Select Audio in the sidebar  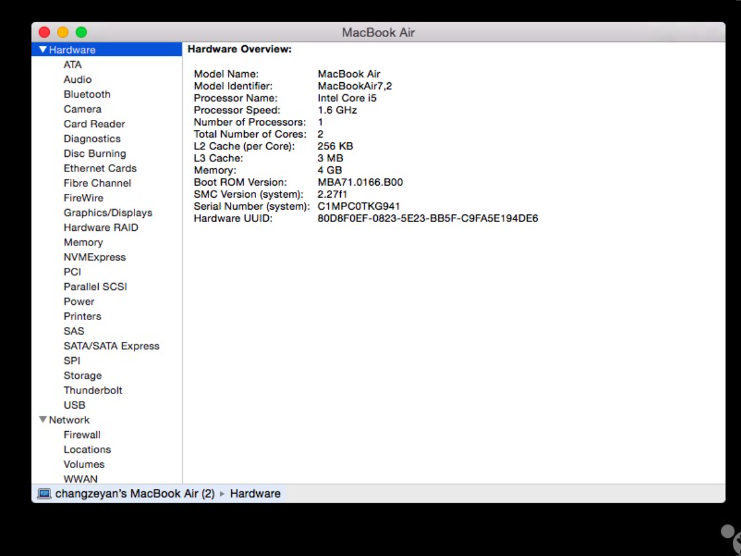(78, 80)
